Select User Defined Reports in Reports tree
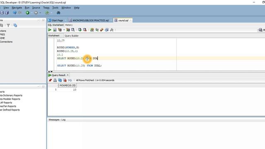 (x=10, y=110)
